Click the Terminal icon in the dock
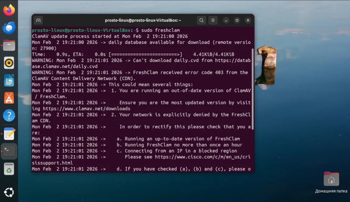The height and width of the screenshot is (202, 350). pyautogui.click(x=9, y=151)
